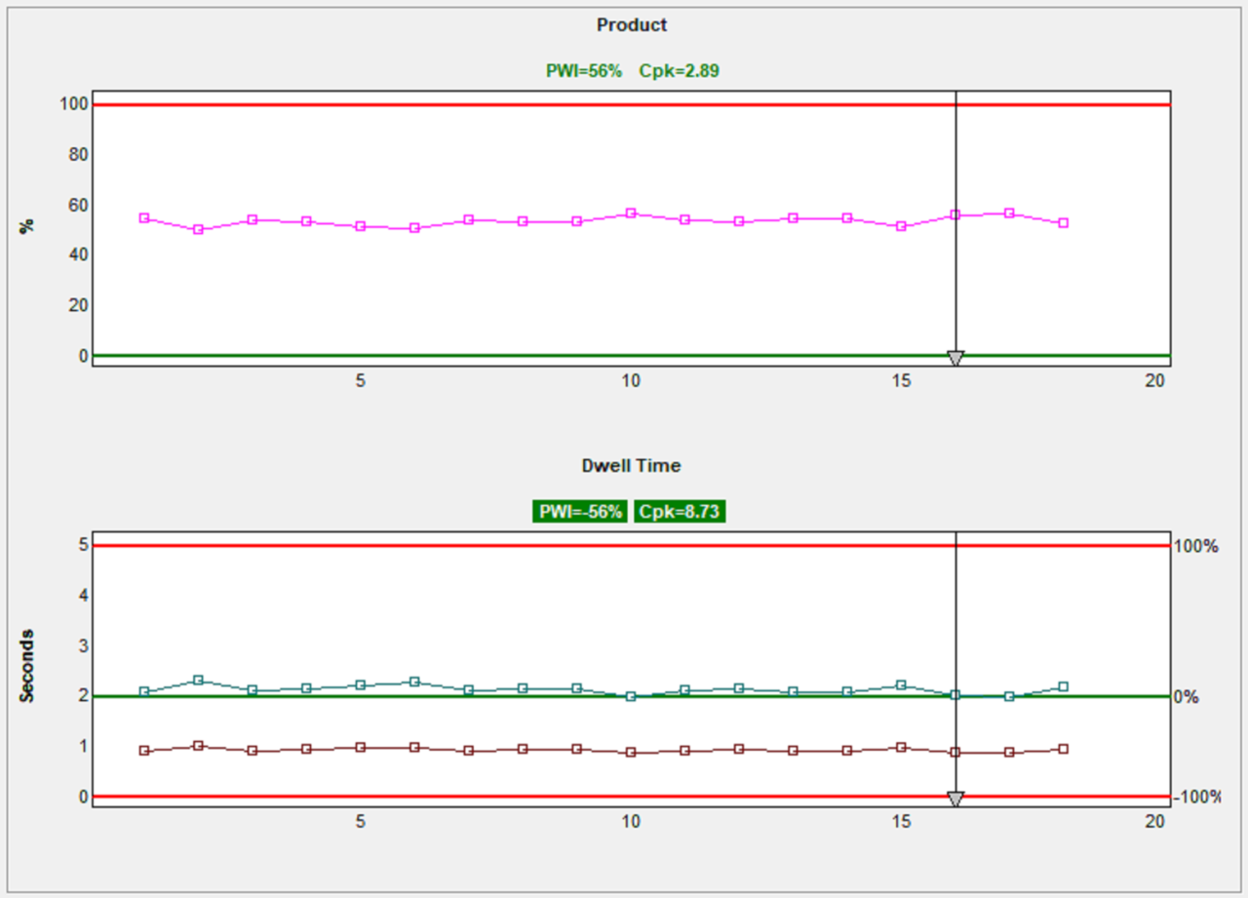The height and width of the screenshot is (898, 1248).
Task: Select the Cpk=2.89 label above Product chart
Action: [679, 70]
